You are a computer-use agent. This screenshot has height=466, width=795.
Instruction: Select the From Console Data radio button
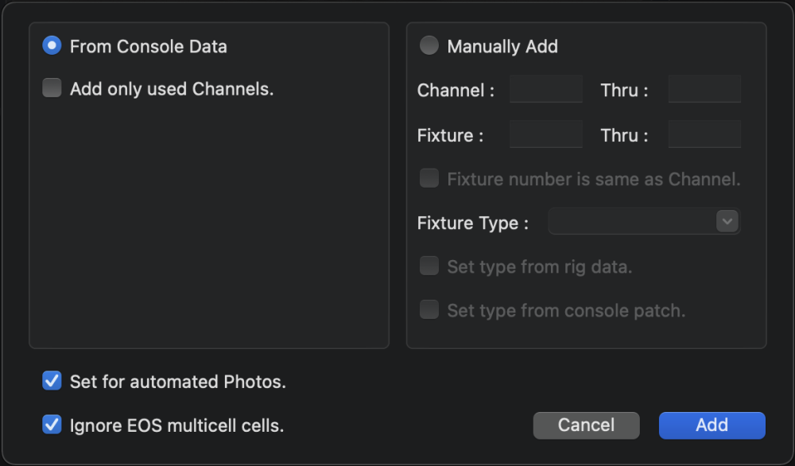(50, 45)
